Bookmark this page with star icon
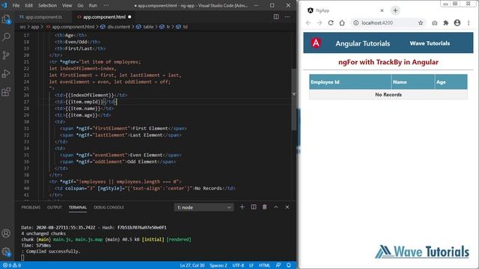 coord(421,23)
